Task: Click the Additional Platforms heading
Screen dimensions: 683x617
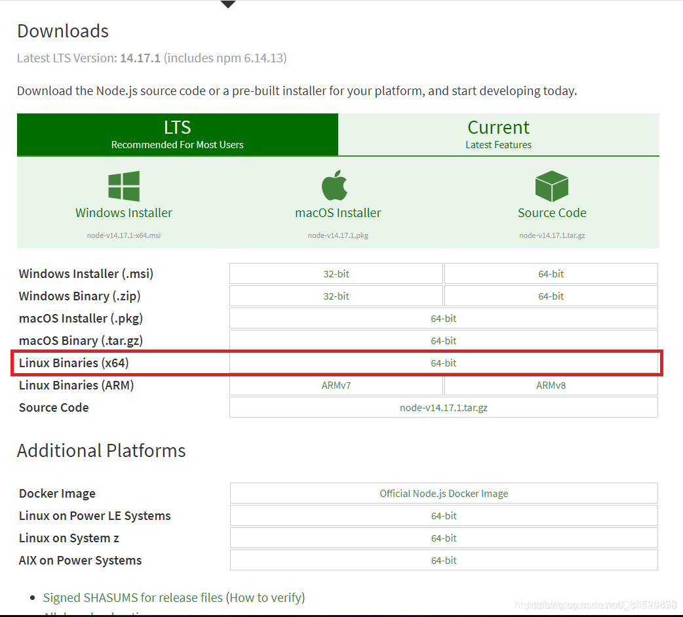Action: point(101,450)
